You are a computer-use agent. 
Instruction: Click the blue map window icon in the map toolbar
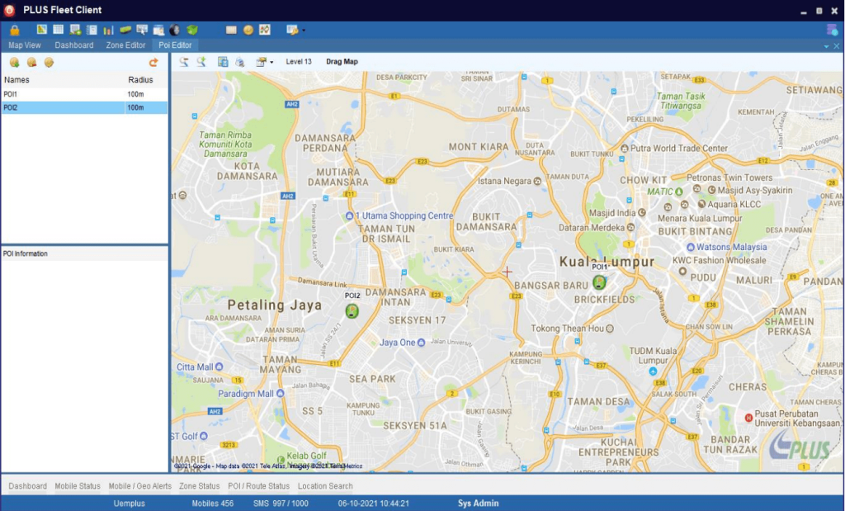pos(223,62)
